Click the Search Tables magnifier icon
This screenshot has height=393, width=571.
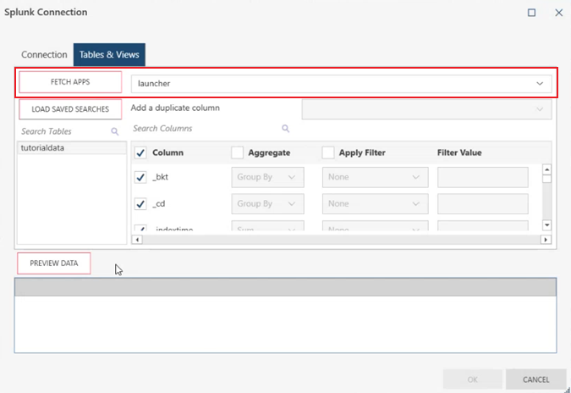point(115,132)
